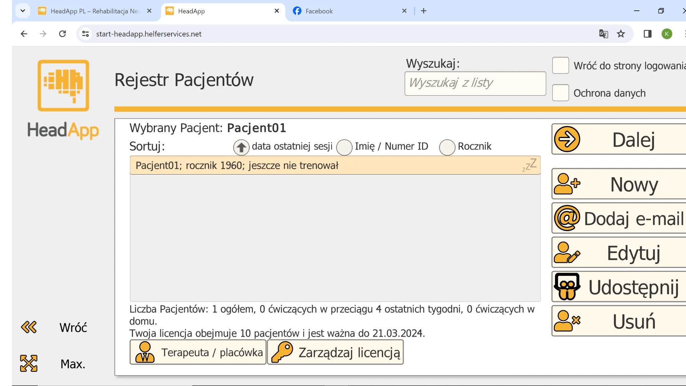
Task: Click the Usuń delete patient icon
Action: [567, 321]
